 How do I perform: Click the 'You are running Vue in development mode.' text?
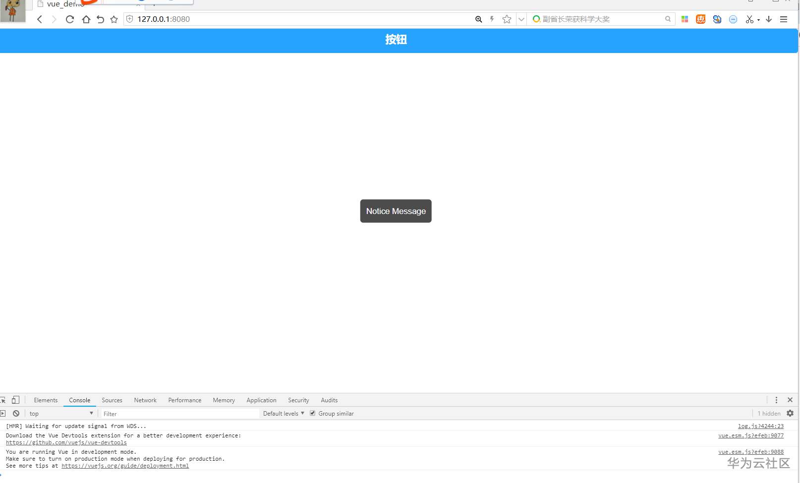[x=71, y=452]
